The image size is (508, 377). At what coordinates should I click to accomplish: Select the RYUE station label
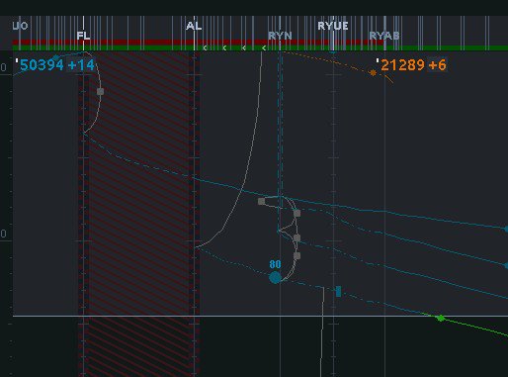point(333,26)
